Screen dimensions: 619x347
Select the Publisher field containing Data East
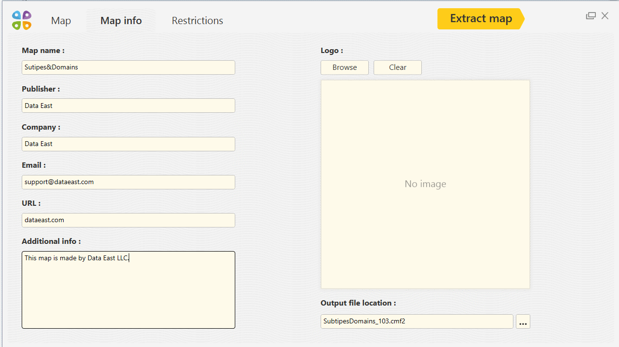click(x=128, y=105)
